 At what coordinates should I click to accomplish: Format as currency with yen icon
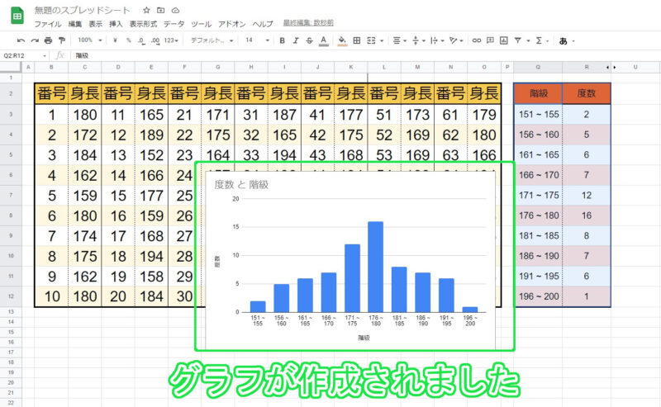click(x=115, y=40)
